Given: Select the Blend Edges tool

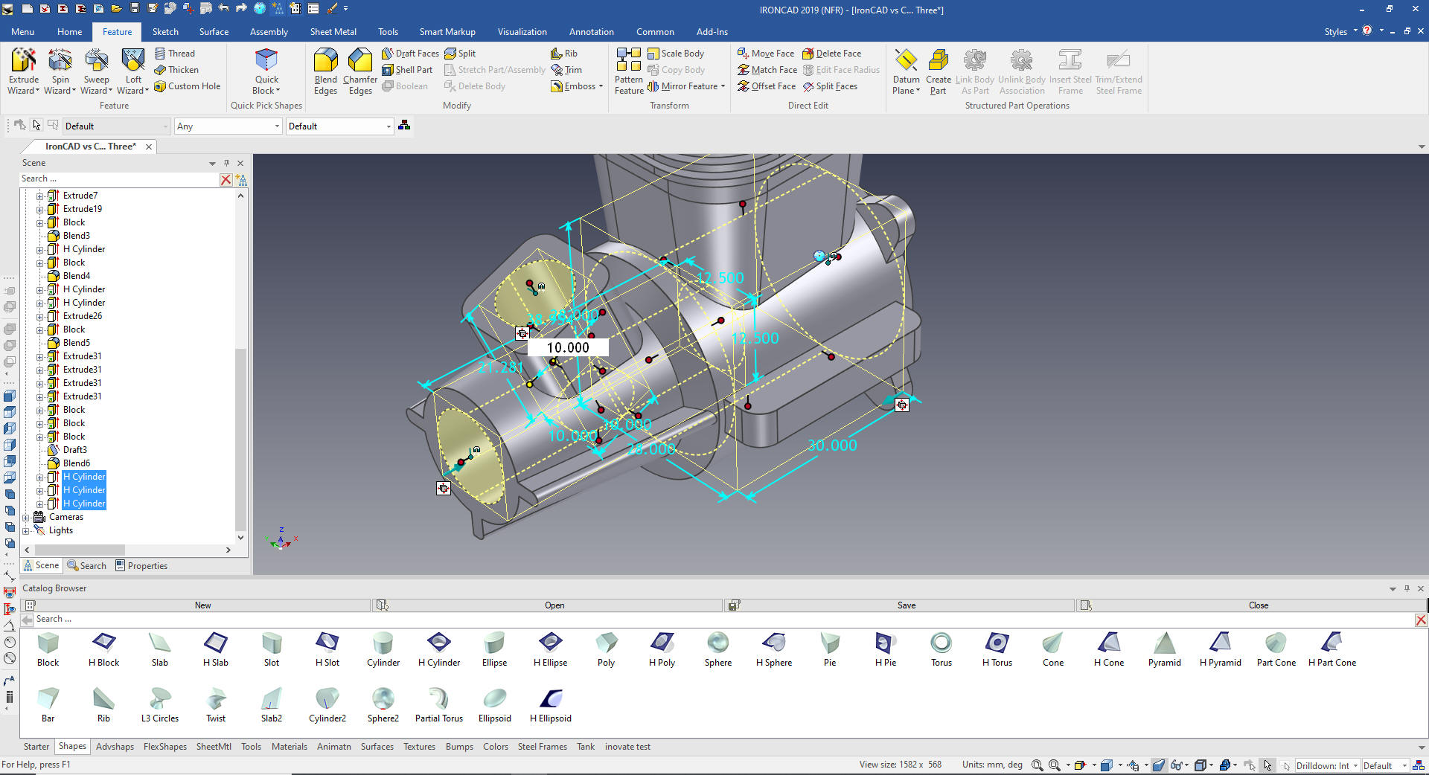Looking at the screenshot, I should click(x=325, y=61).
